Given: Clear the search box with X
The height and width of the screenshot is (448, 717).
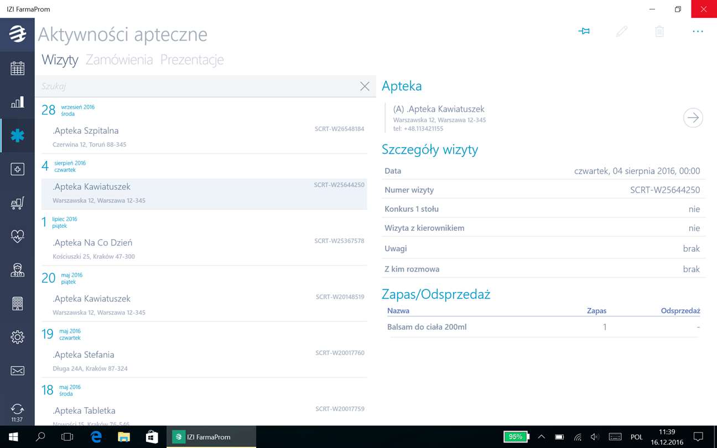Looking at the screenshot, I should 365,86.
